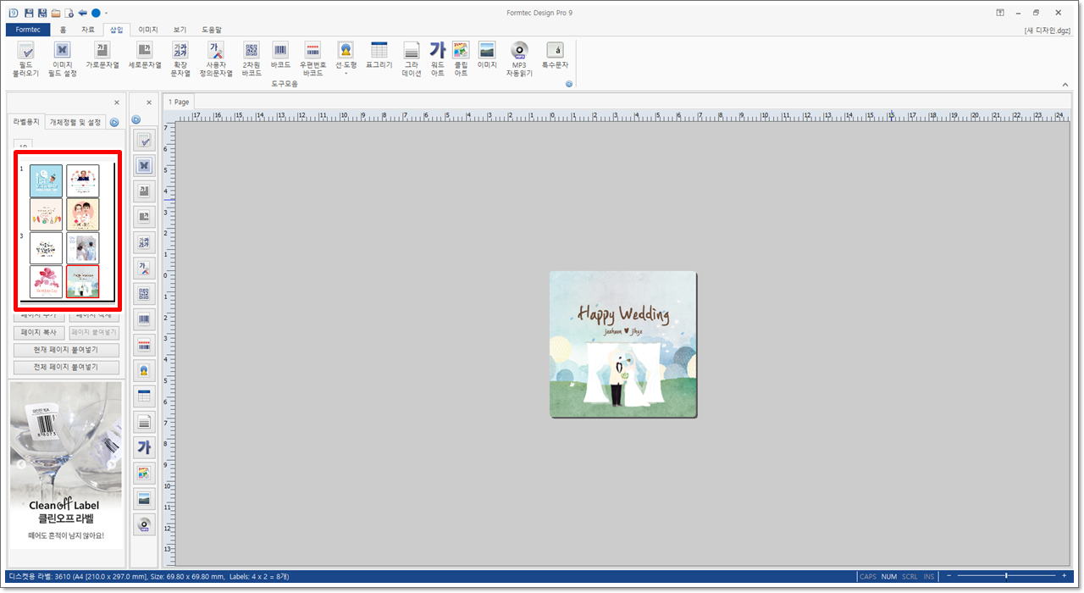The height and width of the screenshot is (593, 1084).
Task: Select 사용자 정의문자열 ribbon tool
Action: (x=216, y=58)
